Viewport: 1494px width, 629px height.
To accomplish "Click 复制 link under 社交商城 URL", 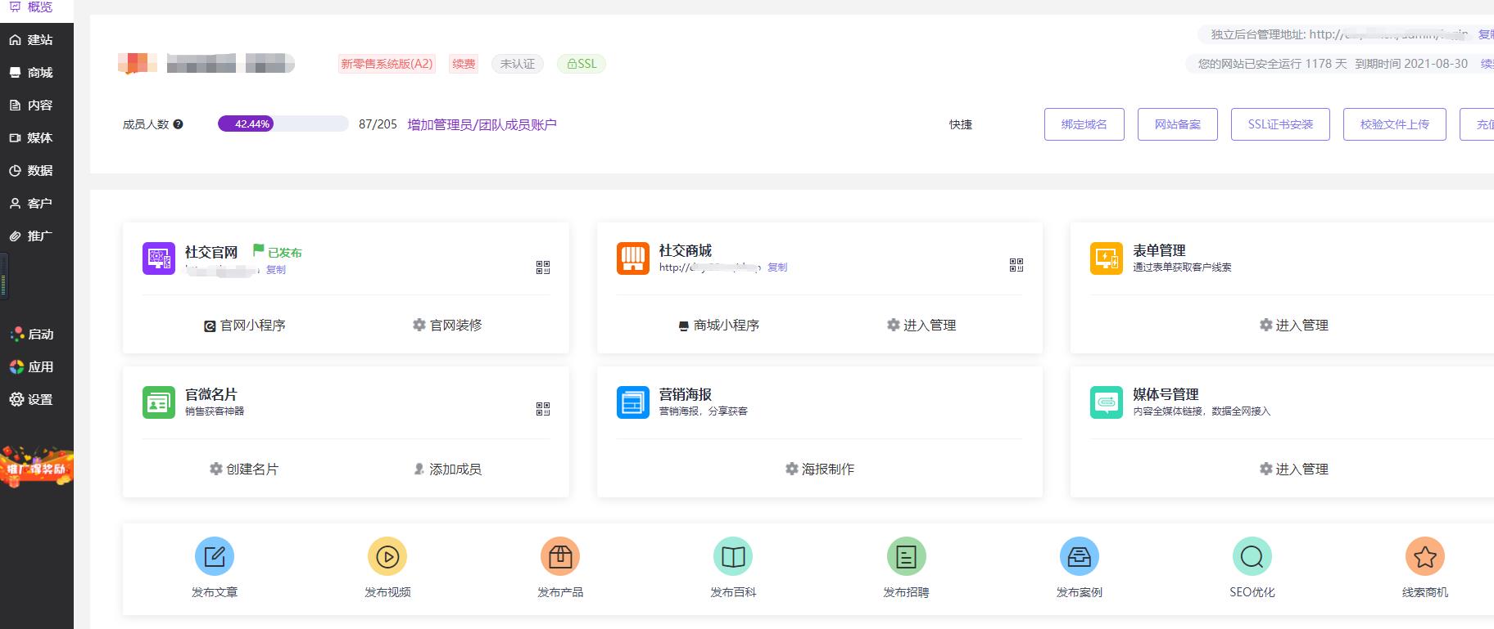I will click(x=777, y=267).
